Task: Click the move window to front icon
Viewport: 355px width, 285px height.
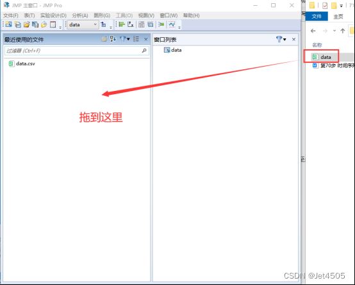Action: pyautogui.click(x=103, y=24)
